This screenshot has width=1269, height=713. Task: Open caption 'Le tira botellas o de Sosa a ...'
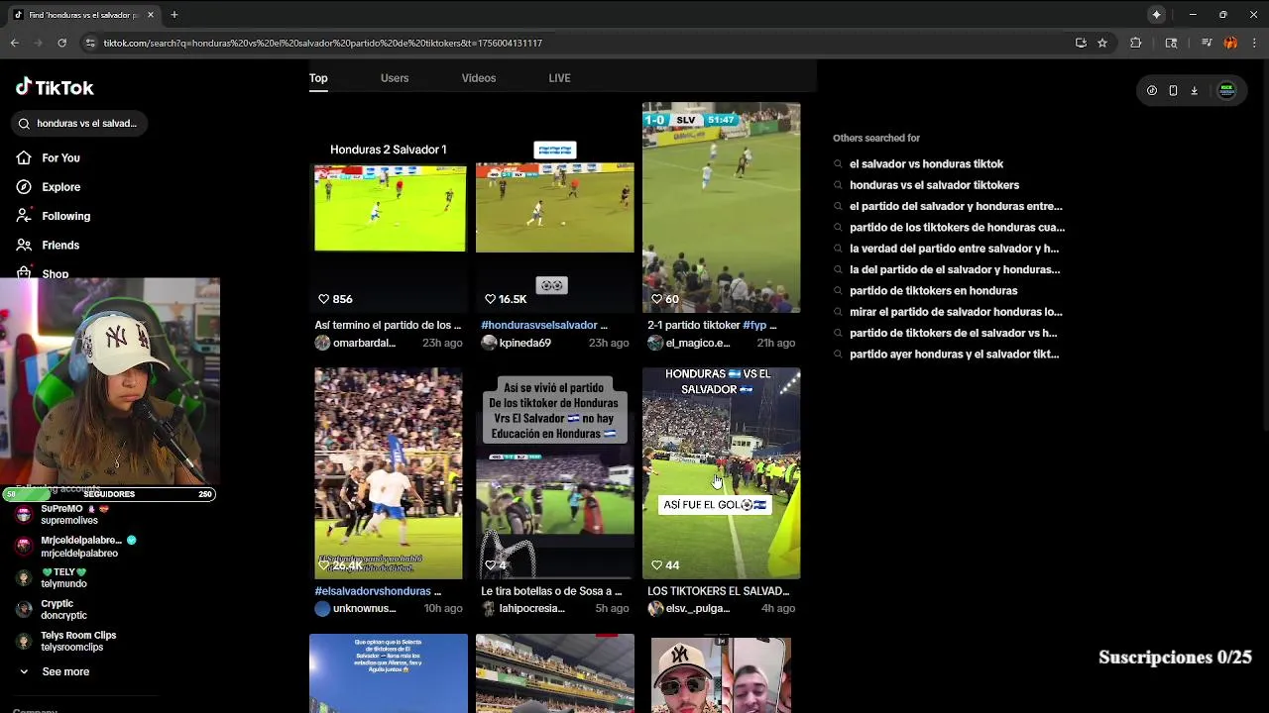point(551,591)
